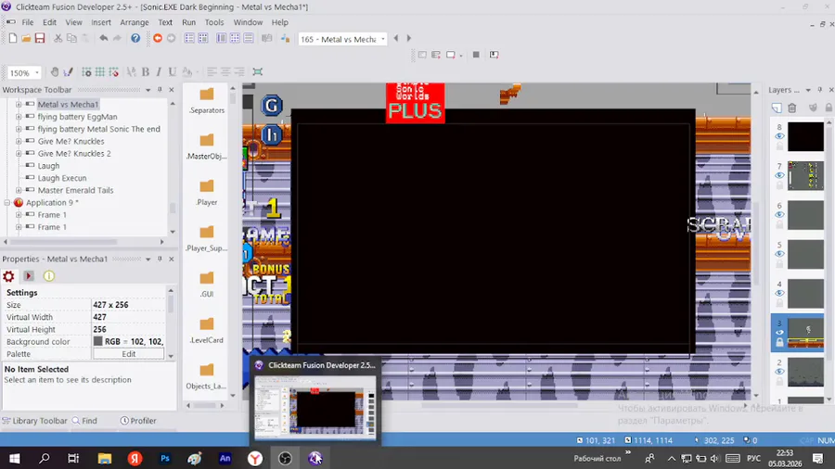The width and height of the screenshot is (835, 469).
Task: Open the Run menu
Action: click(188, 22)
